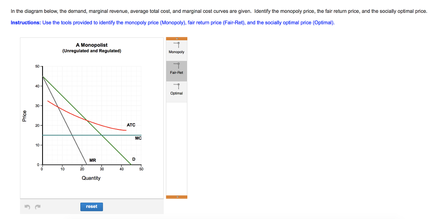Screen dimensions: 440x219
Task: Select the Optimal price tool
Action: click(x=177, y=89)
